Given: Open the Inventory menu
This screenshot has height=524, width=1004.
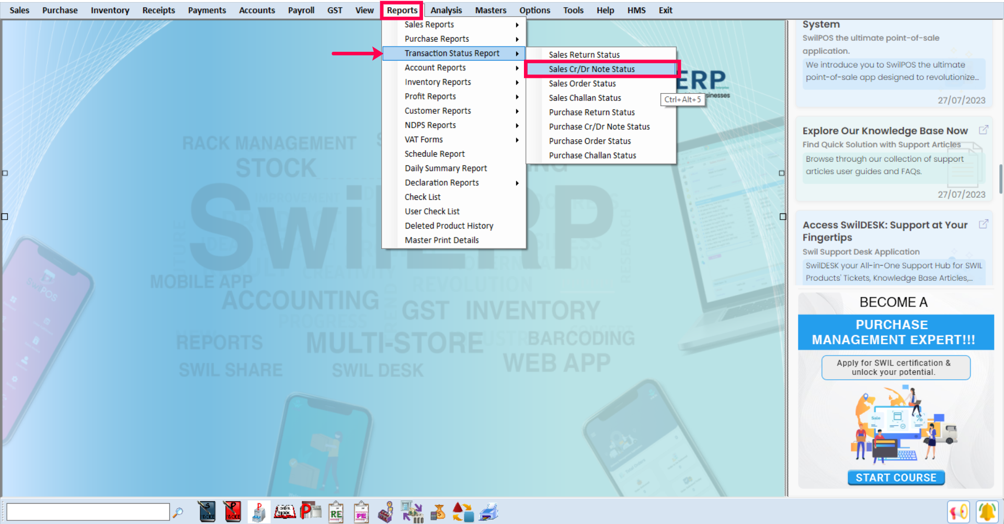Looking at the screenshot, I should click(x=110, y=10).
